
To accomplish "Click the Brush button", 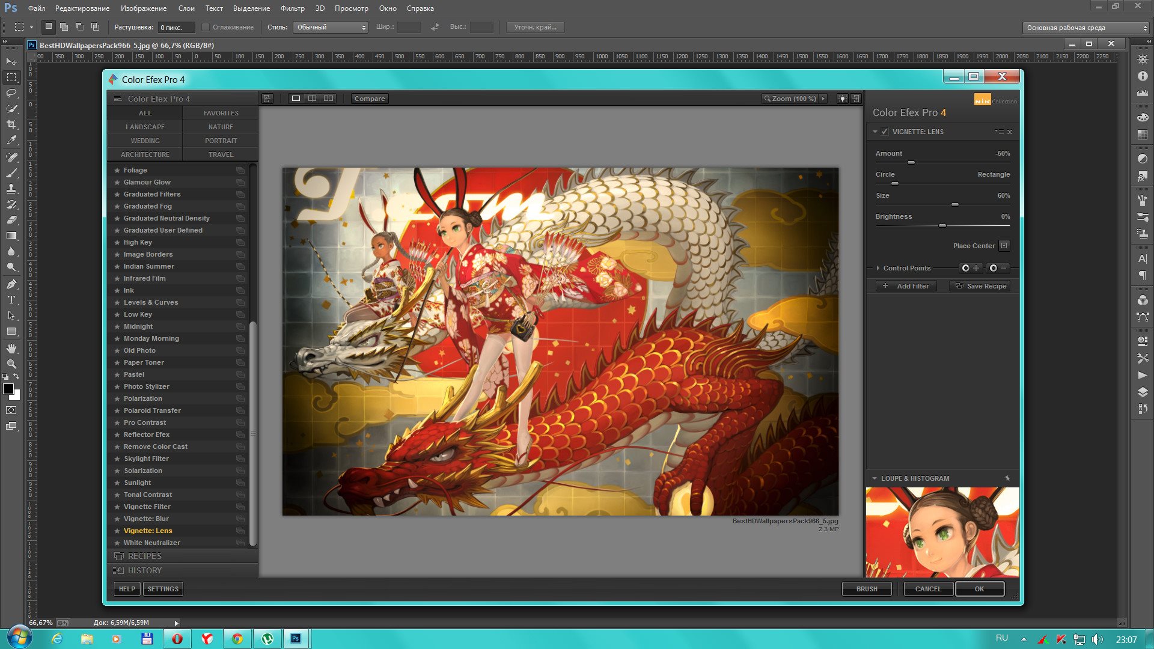I will pyautogui.click(x=867, y=589).
